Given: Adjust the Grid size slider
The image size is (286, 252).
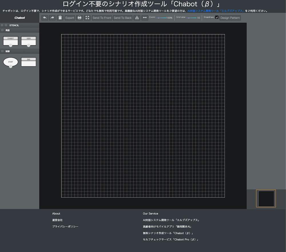Looking at the screenshot, I should tap(192, 18).
